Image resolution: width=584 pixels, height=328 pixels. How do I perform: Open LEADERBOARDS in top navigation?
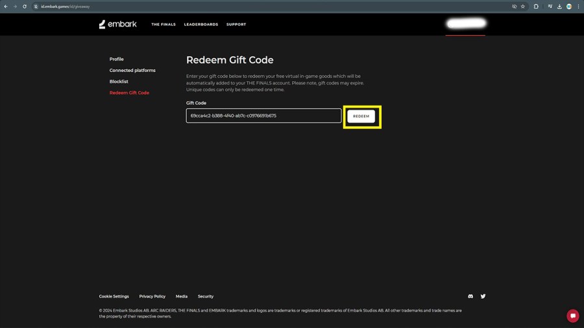pos(201,25)
